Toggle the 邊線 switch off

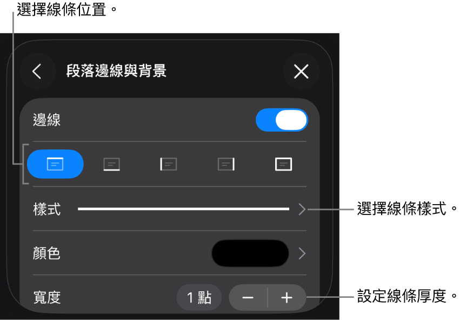coord(282,120)
